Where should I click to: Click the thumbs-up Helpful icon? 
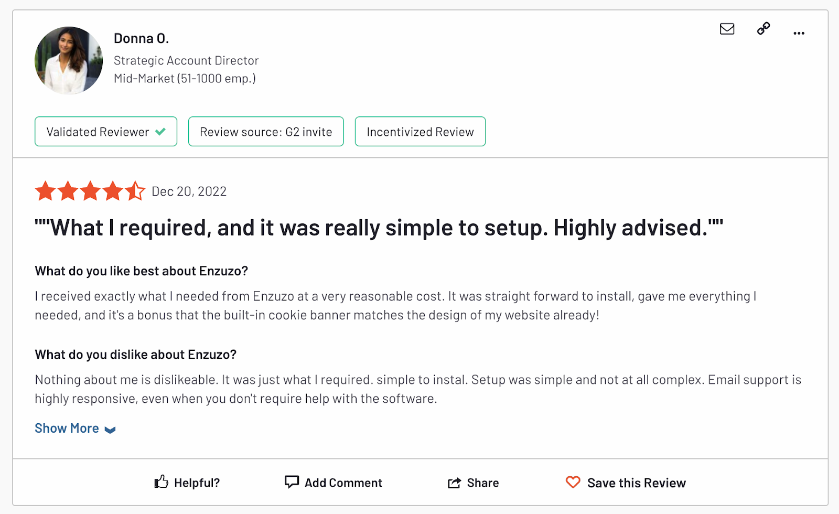click(x=161, y=482)
